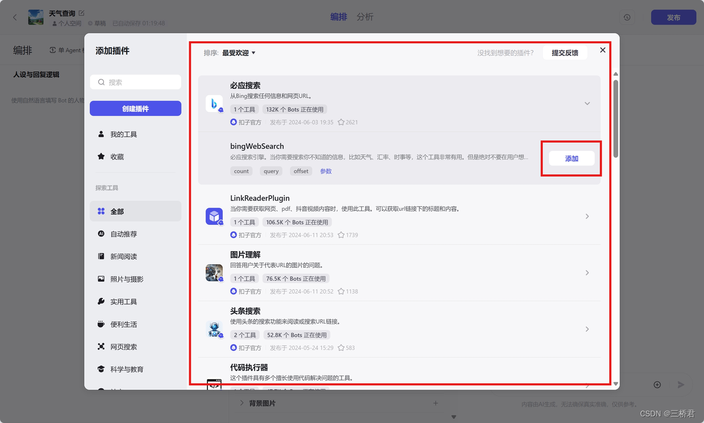The height and width of the screenshot is (423, 704).
Task: Open the 参数 link under bingWebSearch
Action: 326,171
